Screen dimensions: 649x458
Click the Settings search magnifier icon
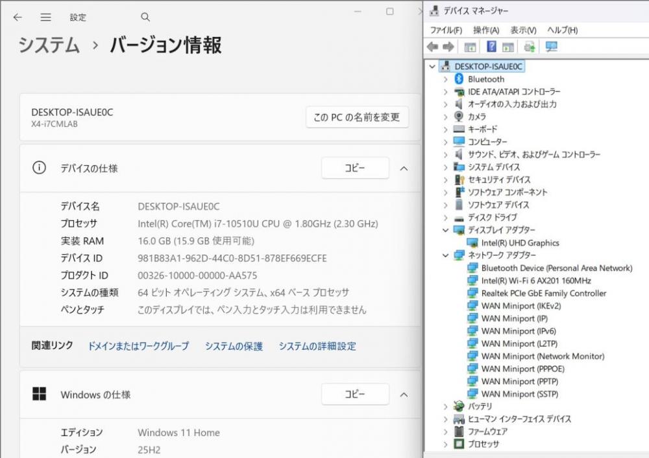[145, 17]
